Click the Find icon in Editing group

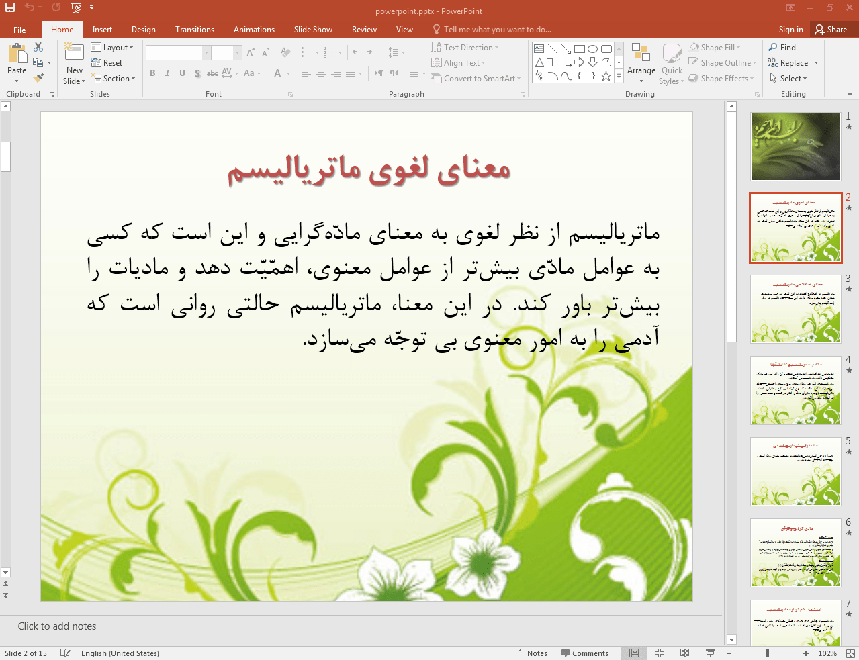point(782,48)
